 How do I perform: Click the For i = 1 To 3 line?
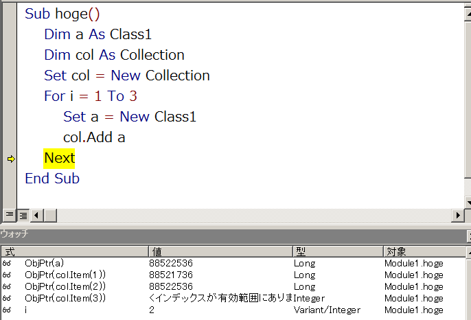[x=91, y=96]
